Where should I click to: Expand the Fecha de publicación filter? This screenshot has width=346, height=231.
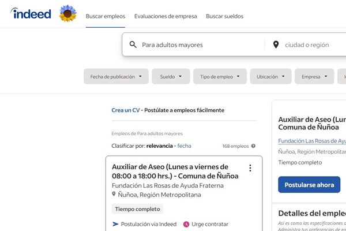point(116,76)
